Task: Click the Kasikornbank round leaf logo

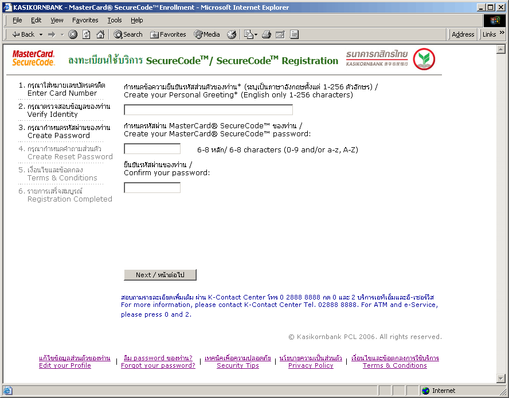Action: [424, 59]
